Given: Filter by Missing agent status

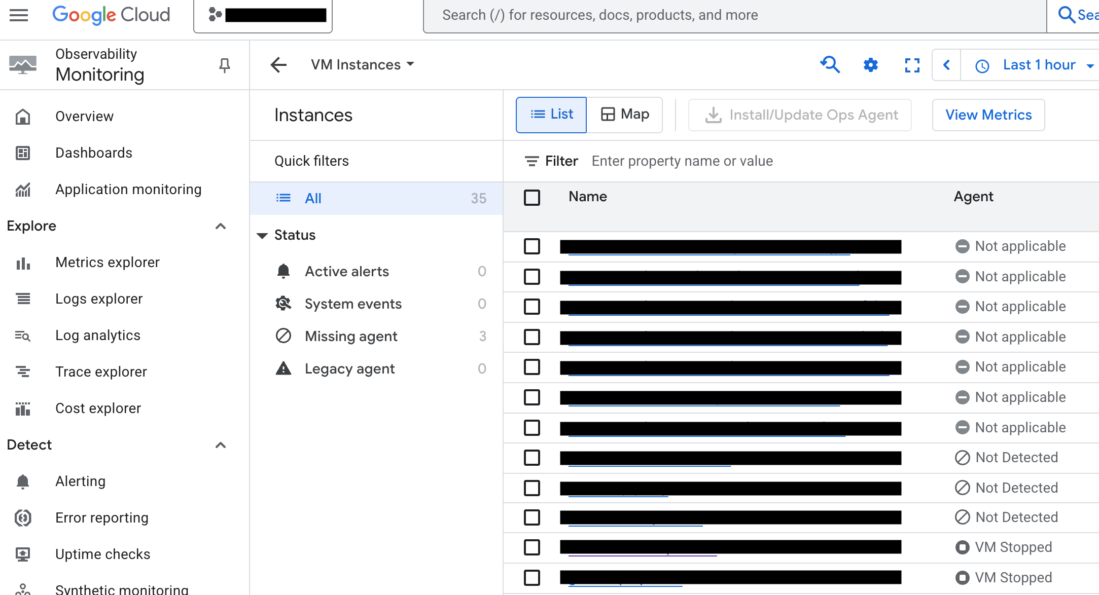Looking at the screenshot, I should [x=351, y=337].
